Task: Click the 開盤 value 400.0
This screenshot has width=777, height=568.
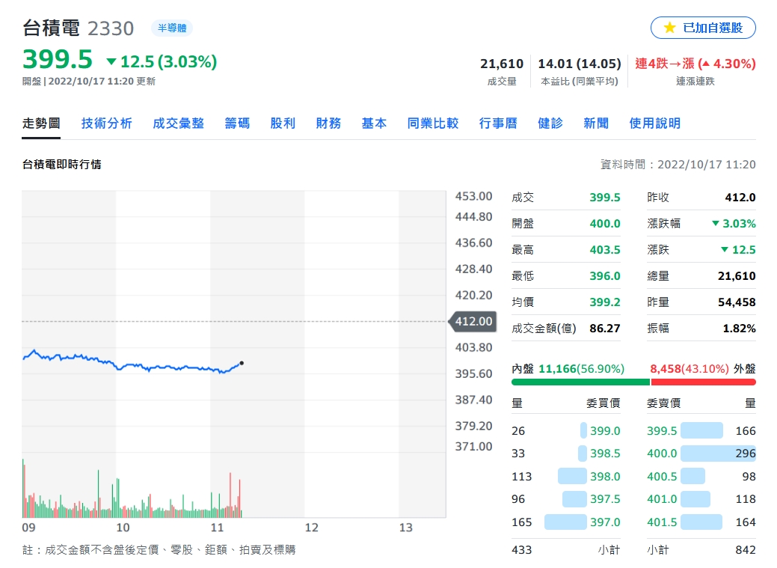Action: click(604, 224)
